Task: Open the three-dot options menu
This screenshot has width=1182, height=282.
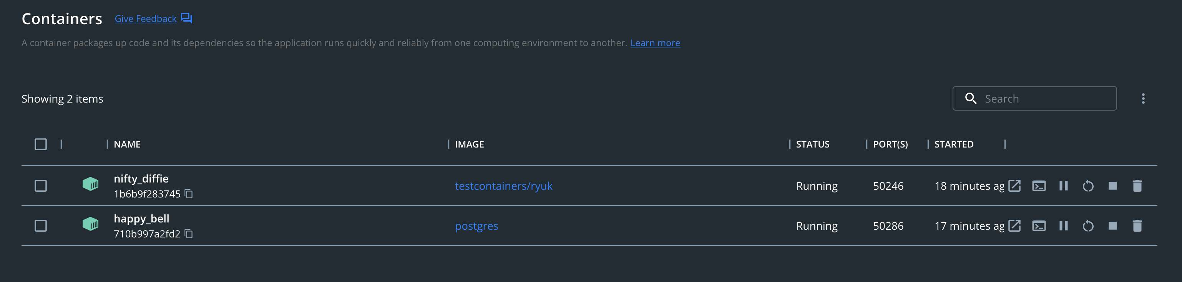Action: pyautogui.click(x=1143, y=99)
